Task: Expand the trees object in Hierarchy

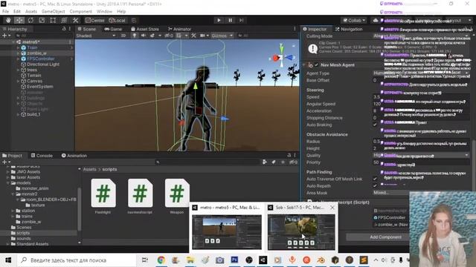Action: coord(18,70)
